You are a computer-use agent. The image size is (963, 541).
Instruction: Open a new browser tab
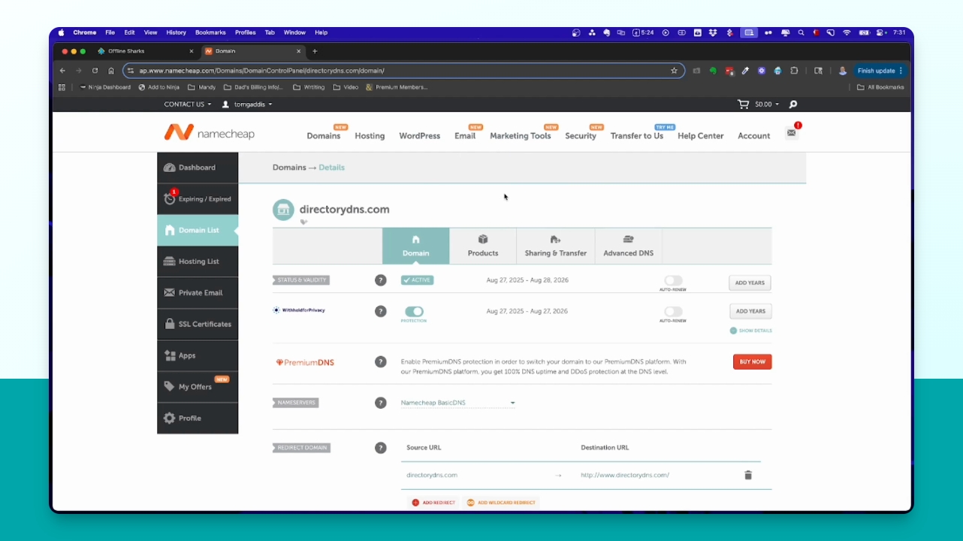[x=315, y=51]
